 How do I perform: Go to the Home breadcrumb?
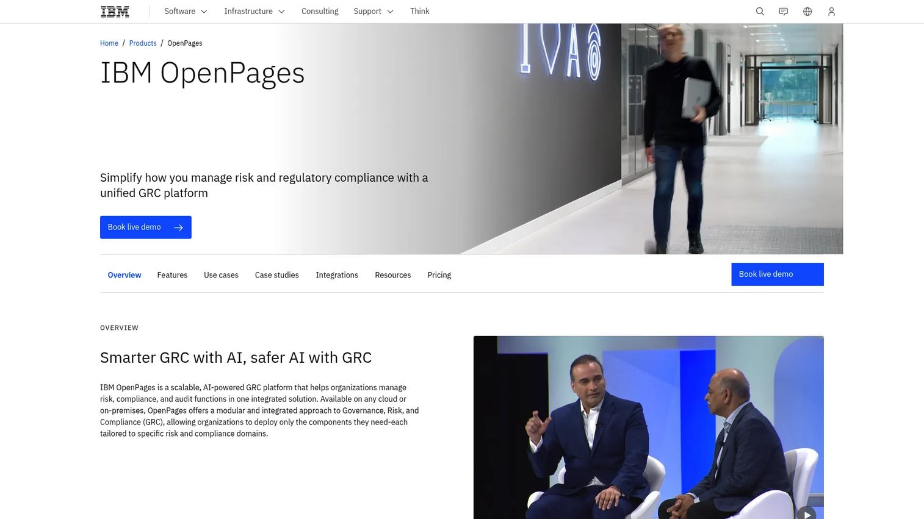109,43
